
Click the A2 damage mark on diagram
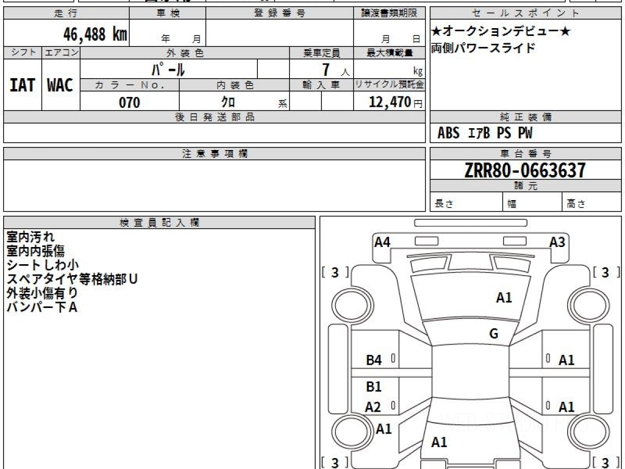point(373,407)
